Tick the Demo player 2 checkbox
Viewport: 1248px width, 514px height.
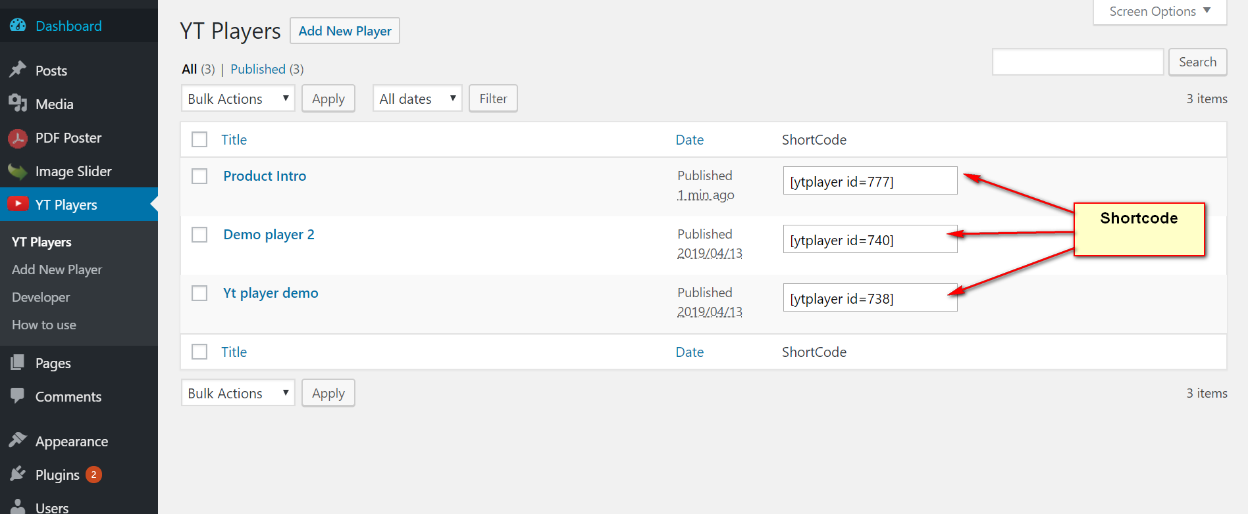[199, 235]
